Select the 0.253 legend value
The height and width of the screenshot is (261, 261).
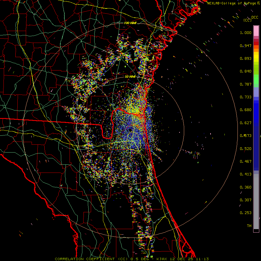point(246,213)
